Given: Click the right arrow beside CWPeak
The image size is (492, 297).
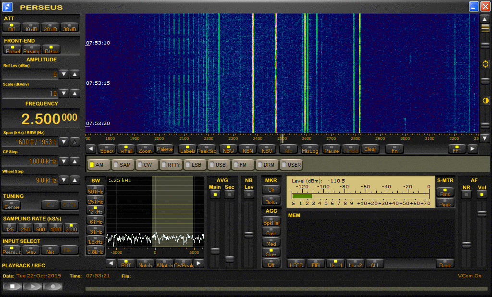Looking at the screenshot, I should [x=198, y=263].
